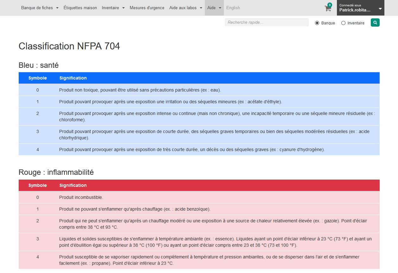The height and width of the screenshot is (273, 398).
Task: Click the Signification header in blue table
Action: [x=73, y=78]
